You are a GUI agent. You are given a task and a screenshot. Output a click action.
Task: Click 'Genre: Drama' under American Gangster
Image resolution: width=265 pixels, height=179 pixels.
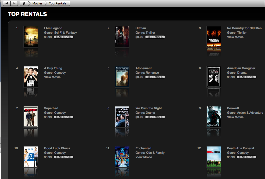coord(237,73)
